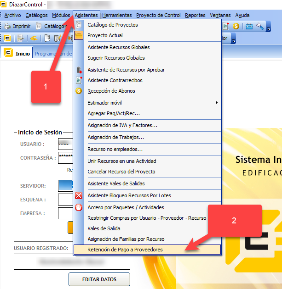
Task: Click the server icon beside Asistente de Recursos por Aprobar
Action: pyautogui.click(x=78, y=70)
